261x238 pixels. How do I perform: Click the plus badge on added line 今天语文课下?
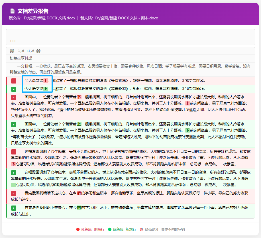[14, 89]
